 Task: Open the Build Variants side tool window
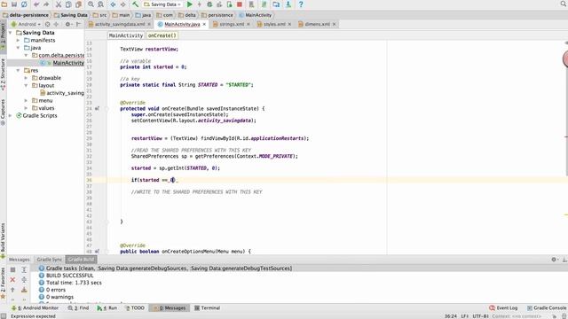(x=4, y=240)
